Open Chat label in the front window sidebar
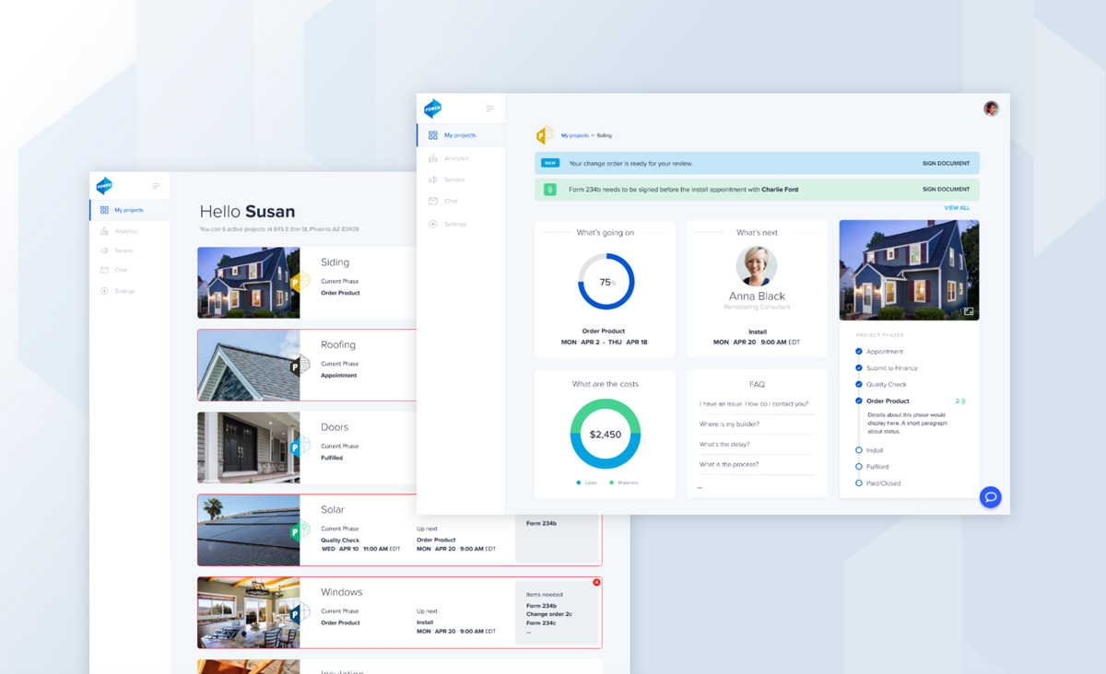Viewport: 1106px width, 674px height. tap(451, 201)
